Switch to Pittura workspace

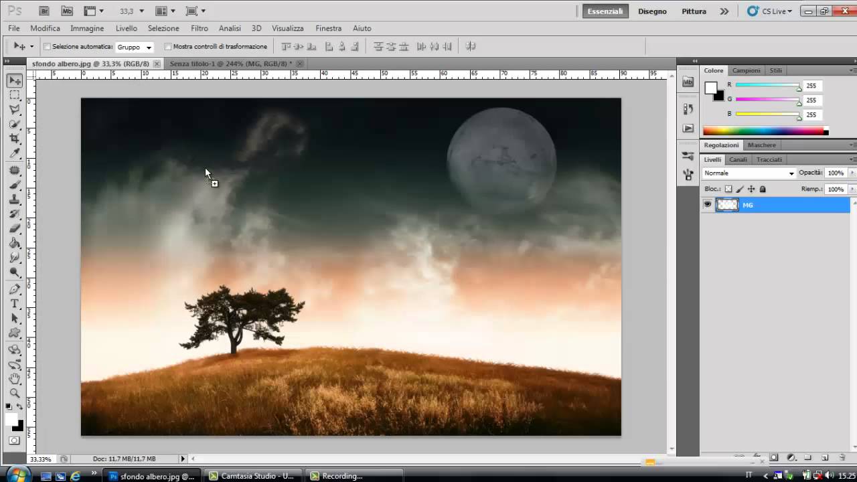click(x=694, y=11)
